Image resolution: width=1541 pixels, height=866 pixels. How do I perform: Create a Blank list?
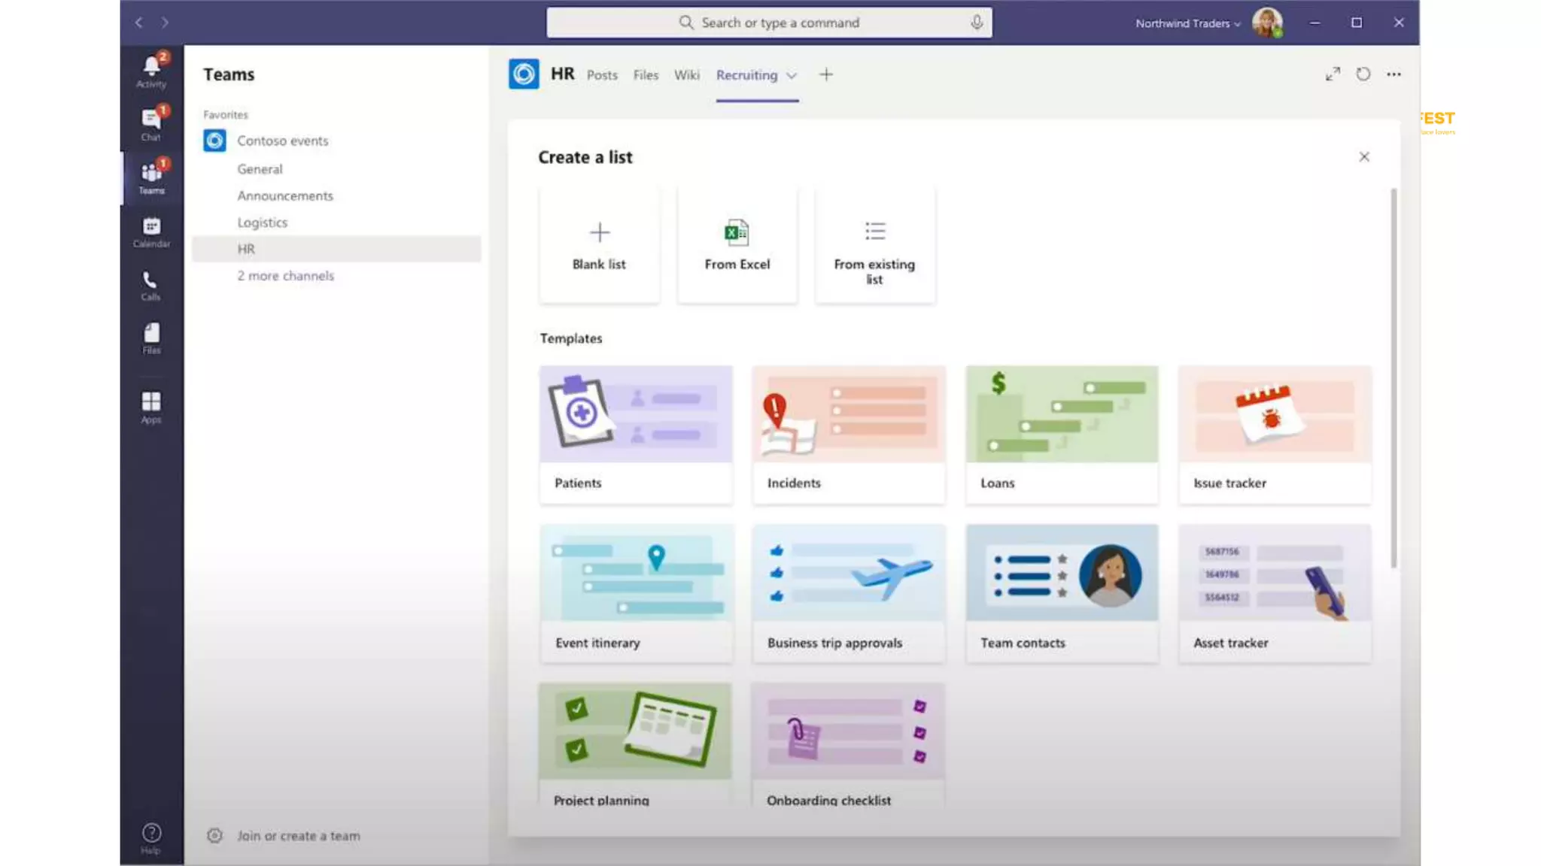(599, 245)
